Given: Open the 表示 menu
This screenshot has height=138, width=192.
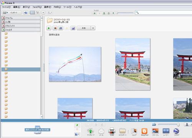Looking at the screenshot, I should [26, 7].
